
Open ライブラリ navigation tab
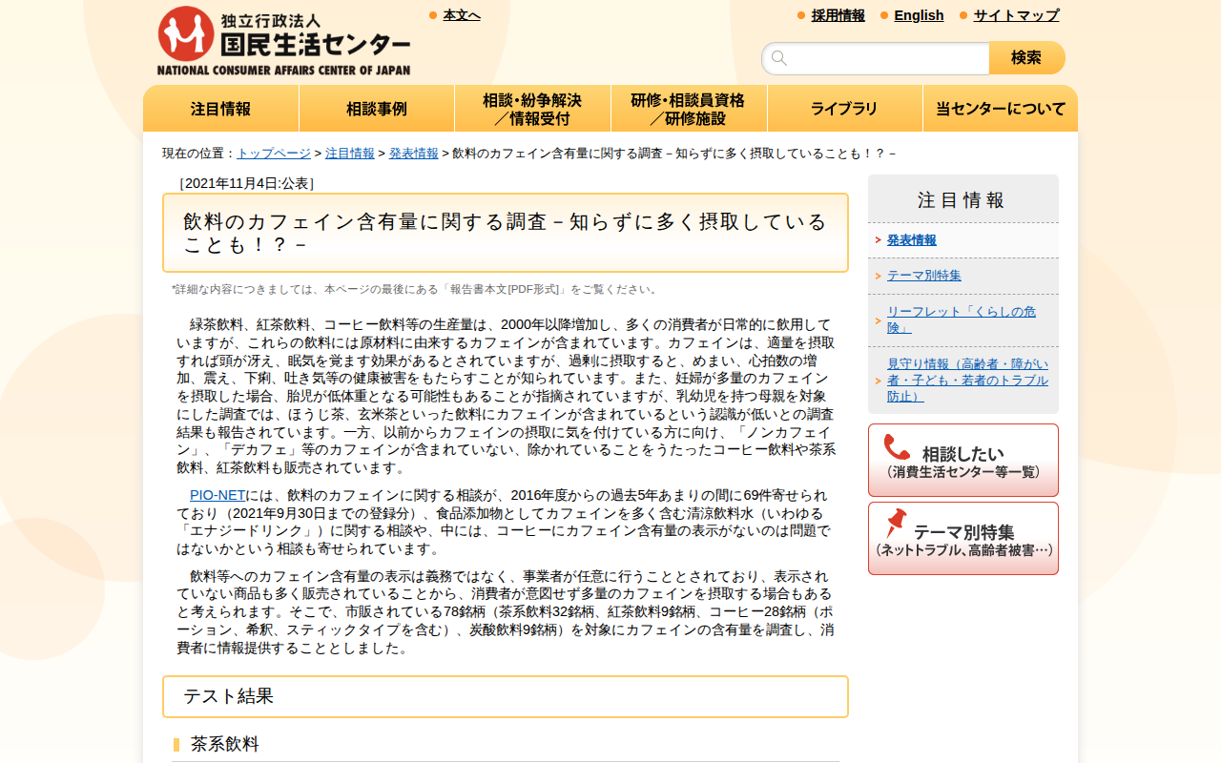click(x=844, y=109)
